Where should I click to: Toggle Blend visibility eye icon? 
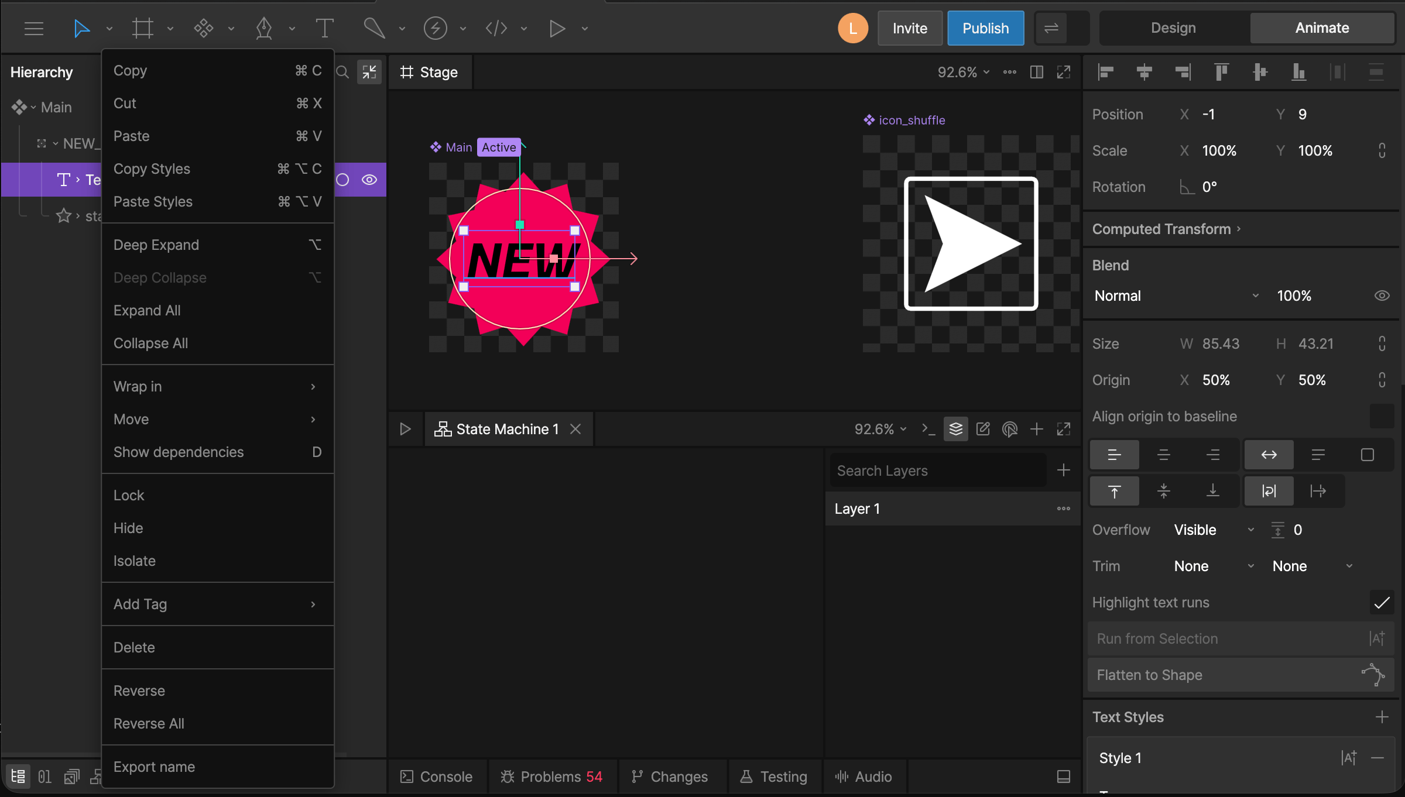[x=1382, y=296]
